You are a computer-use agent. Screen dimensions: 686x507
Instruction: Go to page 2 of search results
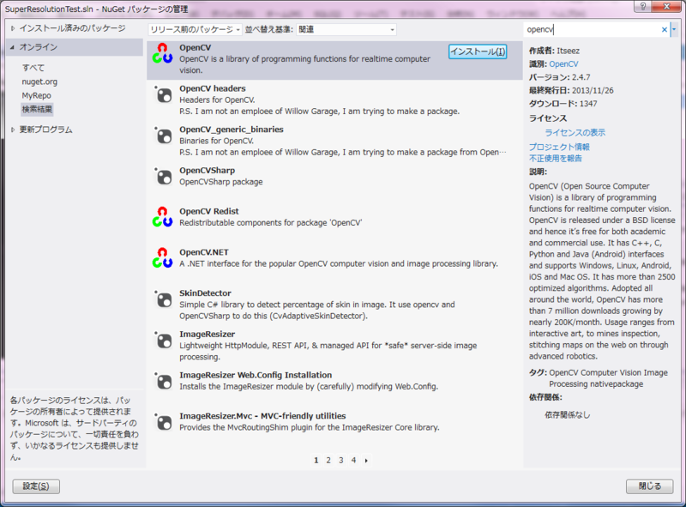(x=328, y=460)
